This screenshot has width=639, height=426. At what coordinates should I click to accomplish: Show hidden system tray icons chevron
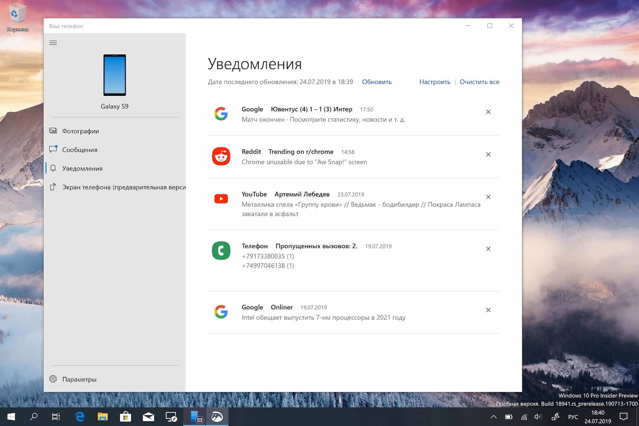point(493,417)
